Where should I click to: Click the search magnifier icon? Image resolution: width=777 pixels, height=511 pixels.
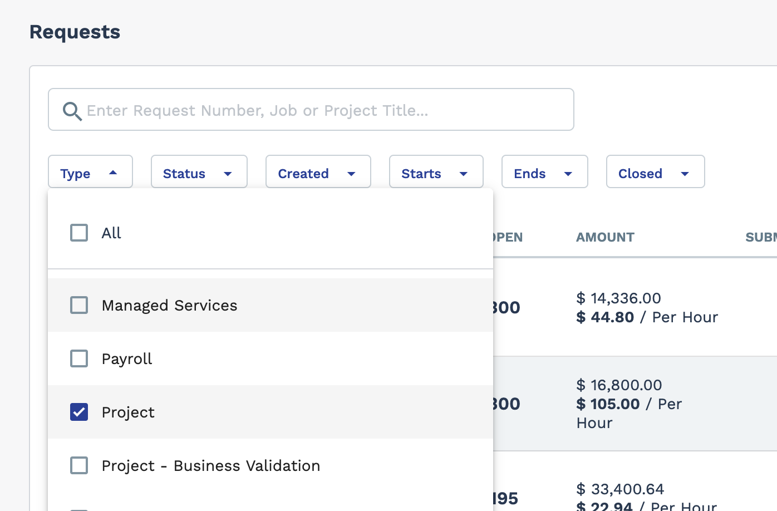tap(72, 111)
